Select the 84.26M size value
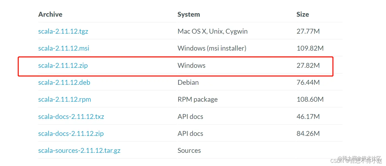The width and height of the screenshot is (386, 166). pyautogui.click(x=308, y=133)
